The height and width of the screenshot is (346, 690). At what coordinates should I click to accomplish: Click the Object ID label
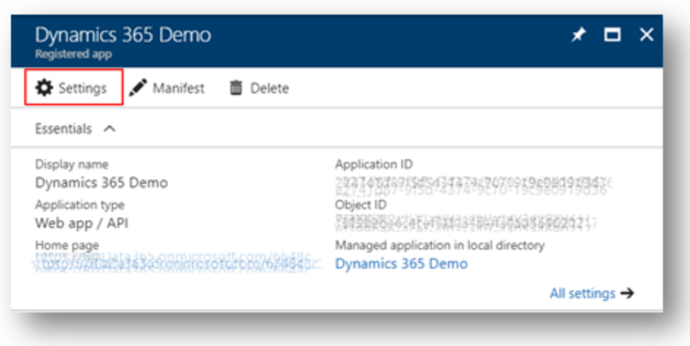coord(361,205)
